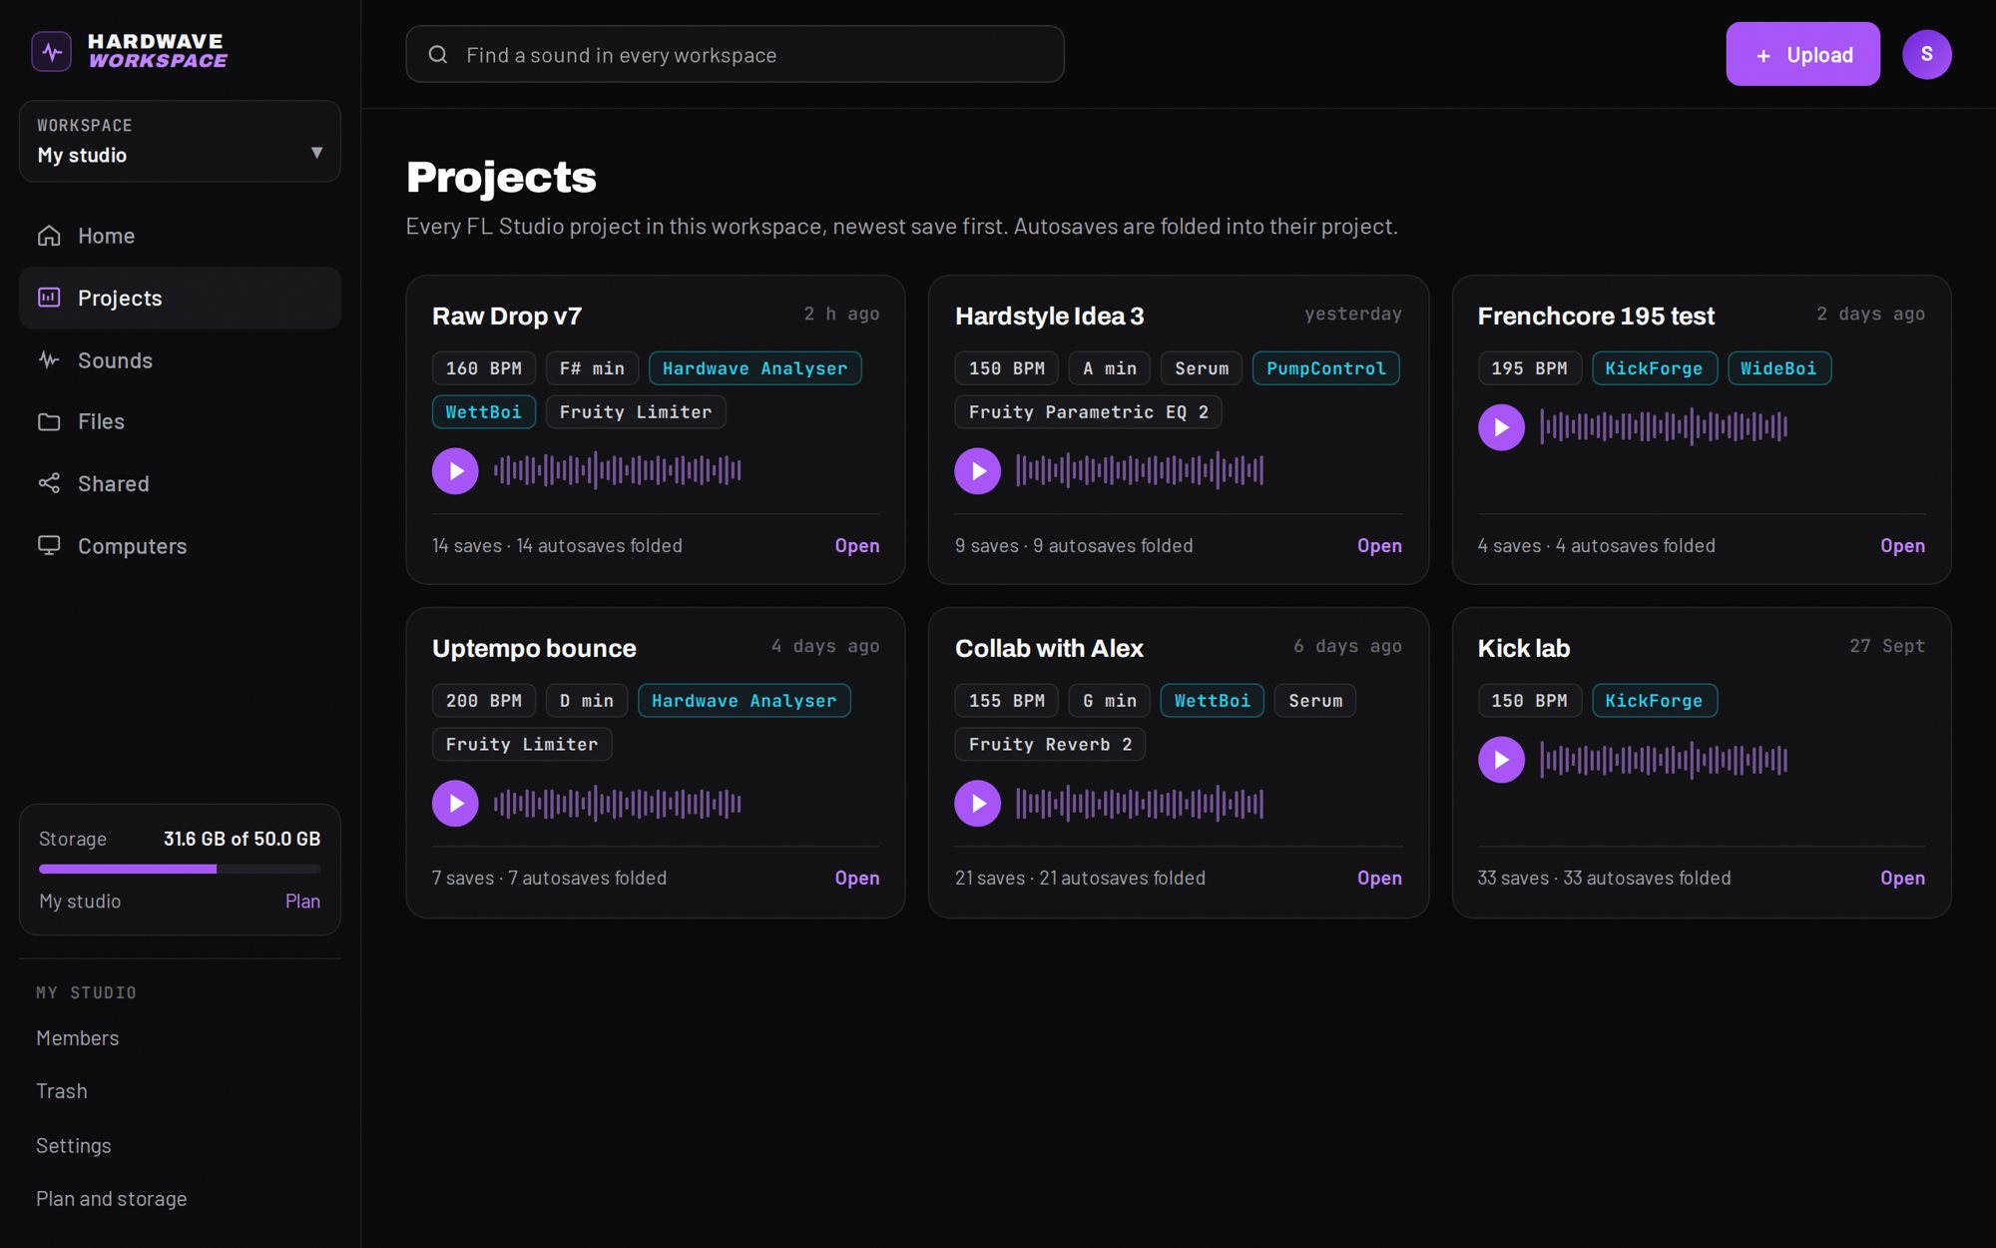Viewport: 1996px width, 1248px height.
Task: Click the Shared icon in sidebar
Action: click(49, 483)
